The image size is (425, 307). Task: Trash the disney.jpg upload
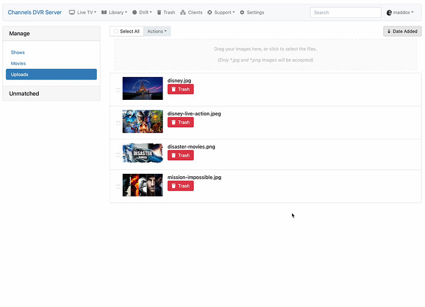tap(180, 89)
